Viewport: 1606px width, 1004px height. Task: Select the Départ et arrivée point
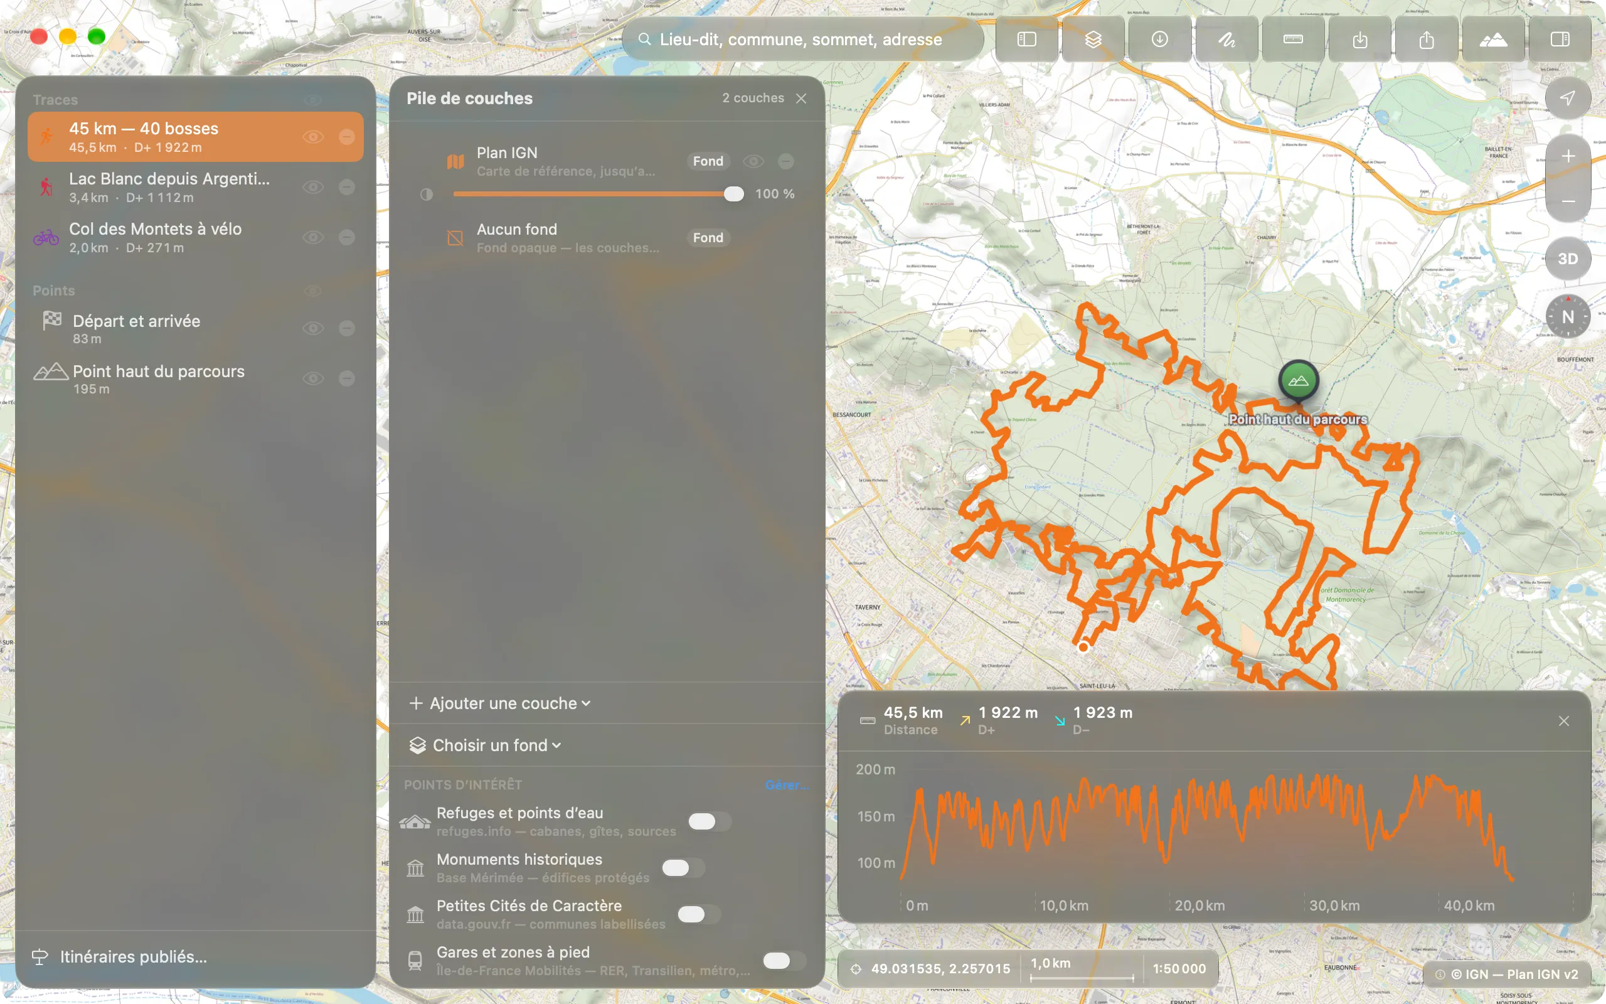196,329
